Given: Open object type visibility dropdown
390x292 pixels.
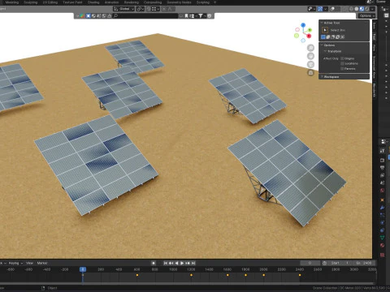Looking at the screenshot, I should (312, 9).
